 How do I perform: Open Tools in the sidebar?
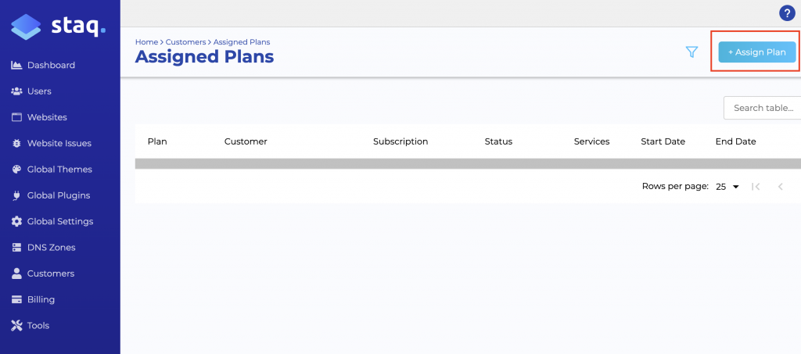(38, 325)
